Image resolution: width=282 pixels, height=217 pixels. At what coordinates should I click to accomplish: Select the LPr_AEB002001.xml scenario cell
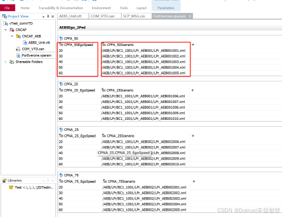[144, 187]
